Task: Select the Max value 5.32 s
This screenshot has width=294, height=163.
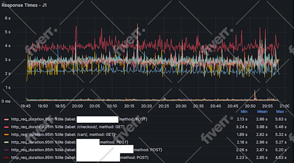Action: point(281,134)
